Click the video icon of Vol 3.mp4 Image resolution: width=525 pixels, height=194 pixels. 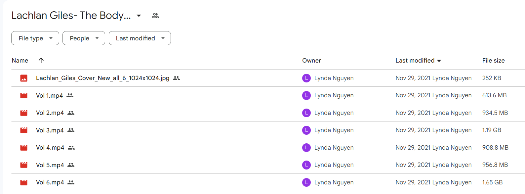[24, 130]
